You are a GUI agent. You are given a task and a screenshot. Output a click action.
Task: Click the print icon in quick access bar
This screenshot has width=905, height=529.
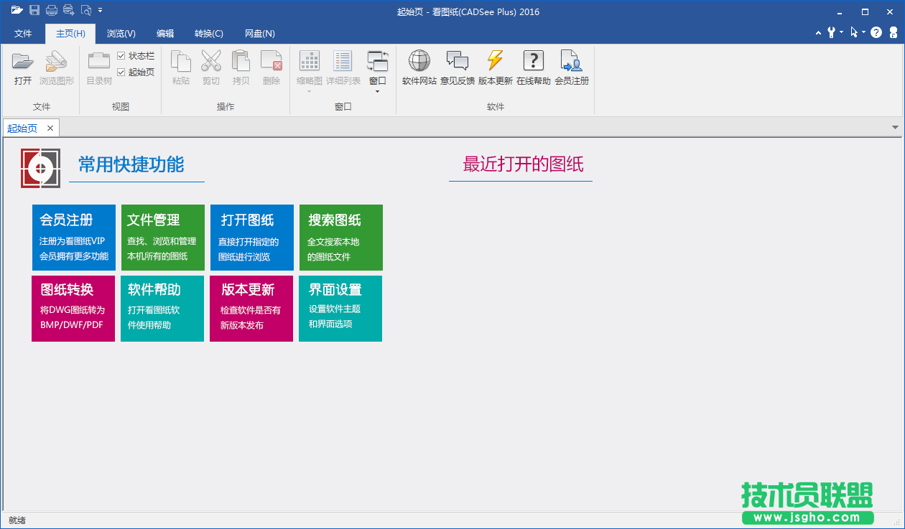click(52, 10)
